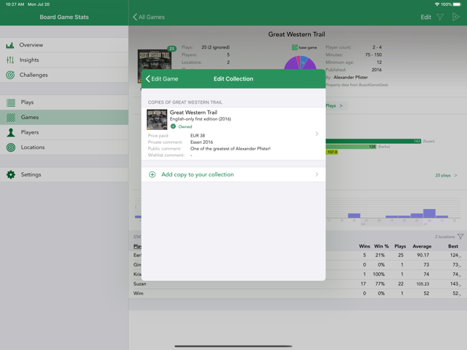
Task: Click the Owned status checkmark
Action: pos(173,126)
